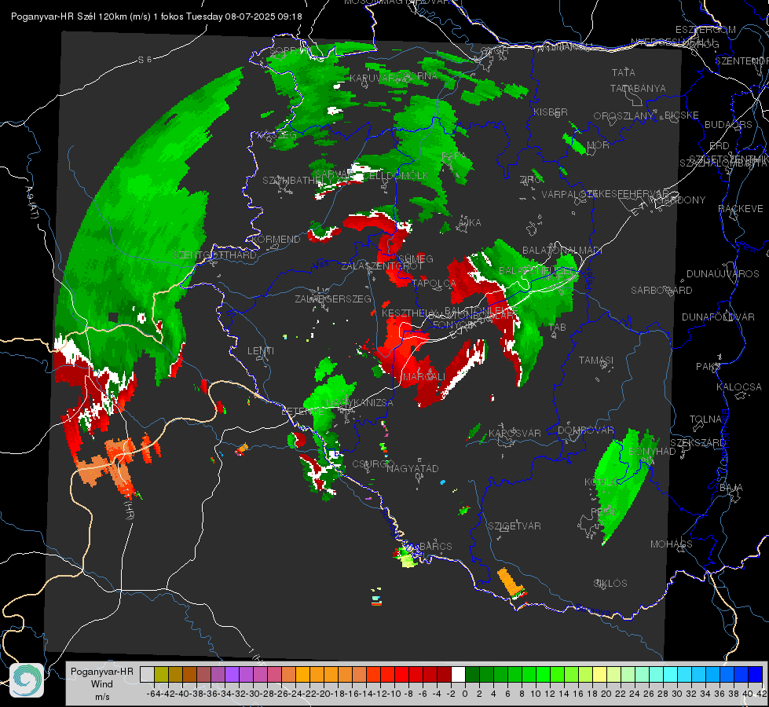769x707 pixels.
Task: Click the KISBER city label
Action: (x=551, y=112)
